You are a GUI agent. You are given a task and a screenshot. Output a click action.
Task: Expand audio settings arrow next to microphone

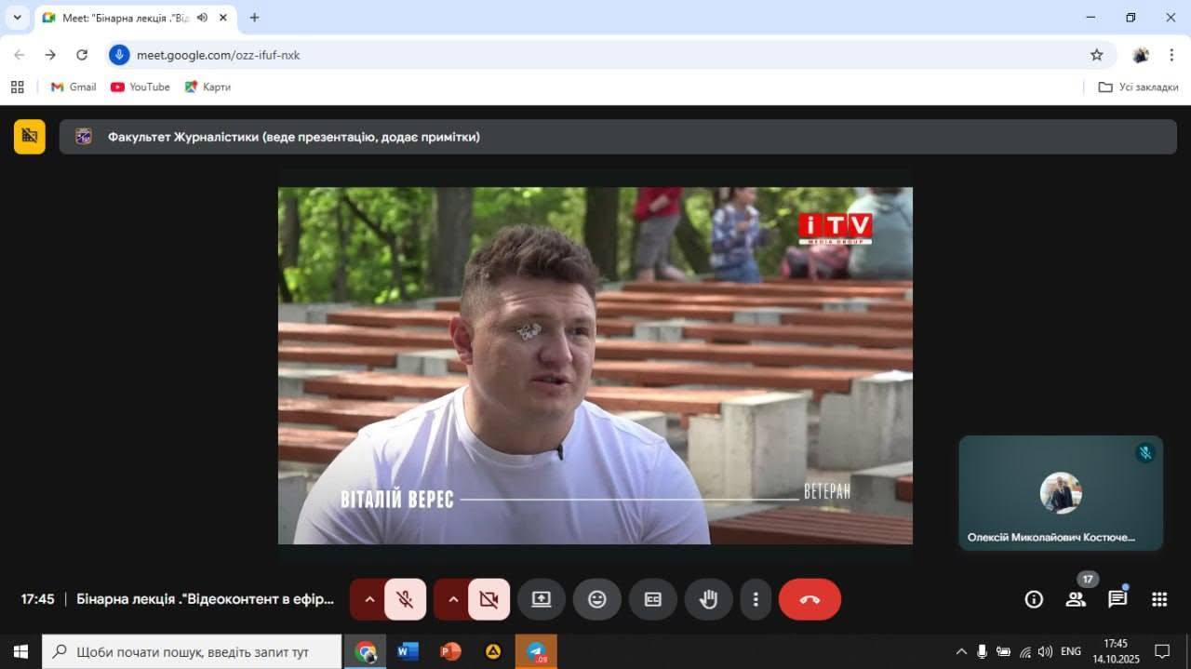pyautogui.click(x=369, y=599)
